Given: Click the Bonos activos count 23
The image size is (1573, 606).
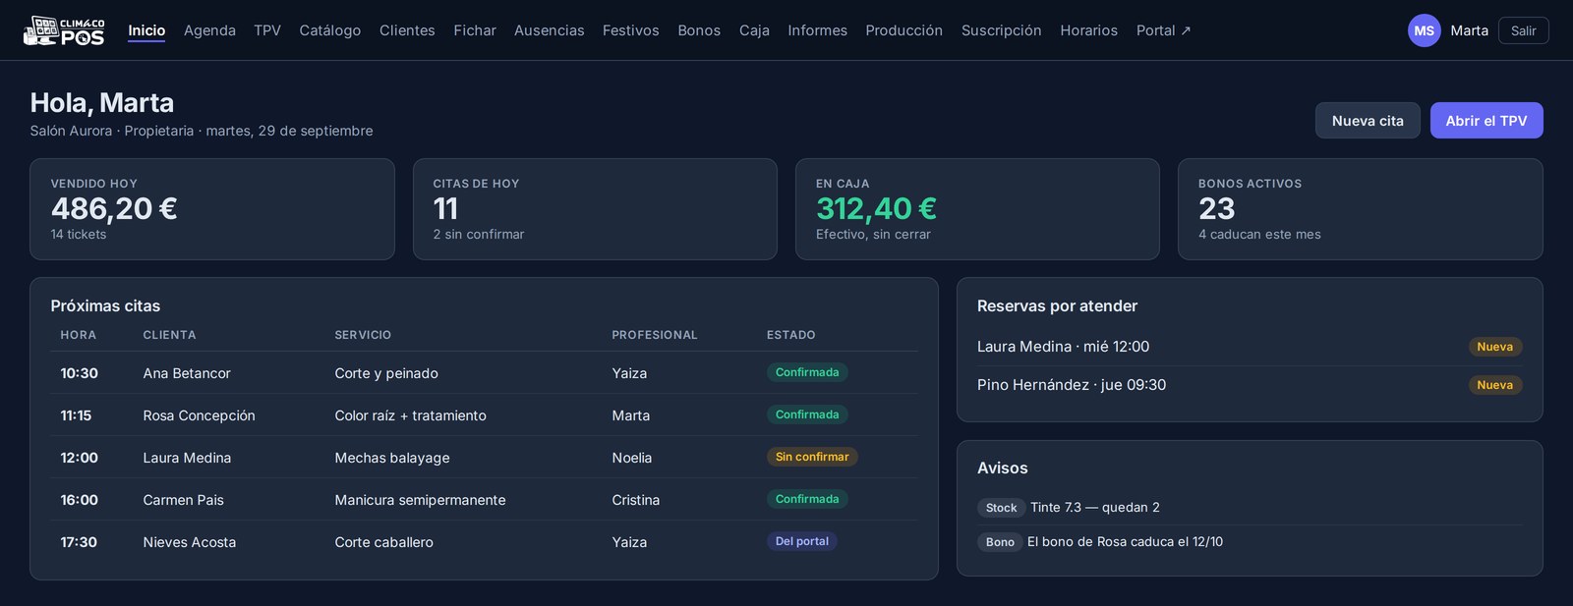Looking at the screenshot, I should pyautogui.click(x=1217, y=208).
